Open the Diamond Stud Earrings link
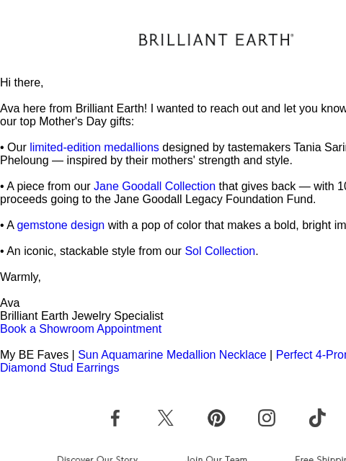The width and height of the screenshot is (346, 461). point(59,368)
